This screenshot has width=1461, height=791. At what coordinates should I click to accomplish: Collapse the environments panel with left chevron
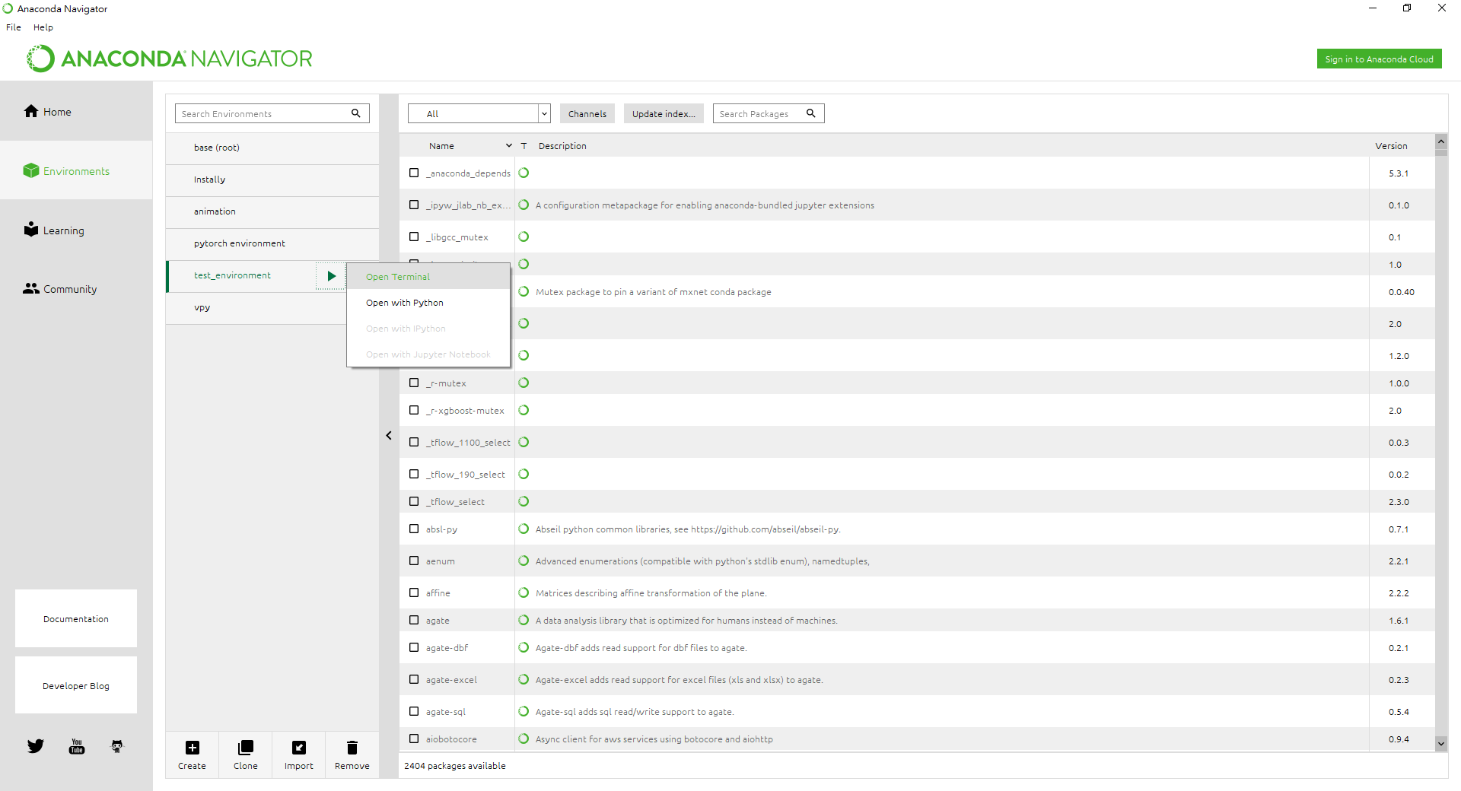click(x=389, y=436)
